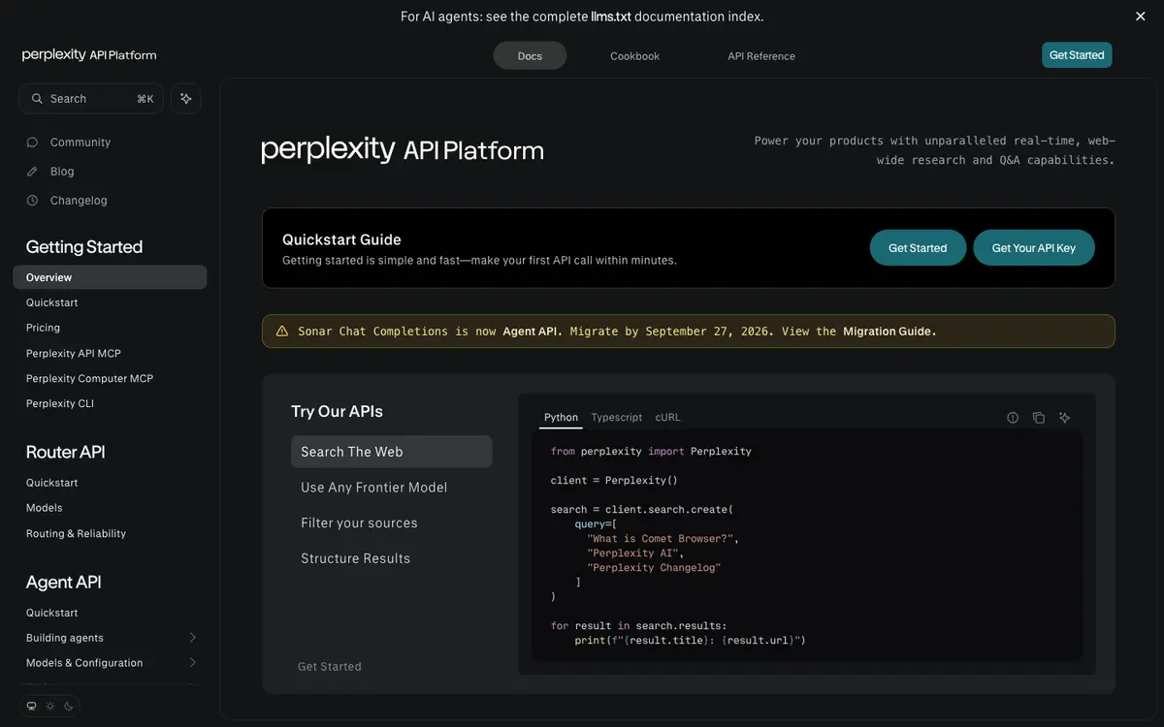Click the "Perplexity Changelog" code string
This screenshot has height=727, width=1164.
coord(654,567)
